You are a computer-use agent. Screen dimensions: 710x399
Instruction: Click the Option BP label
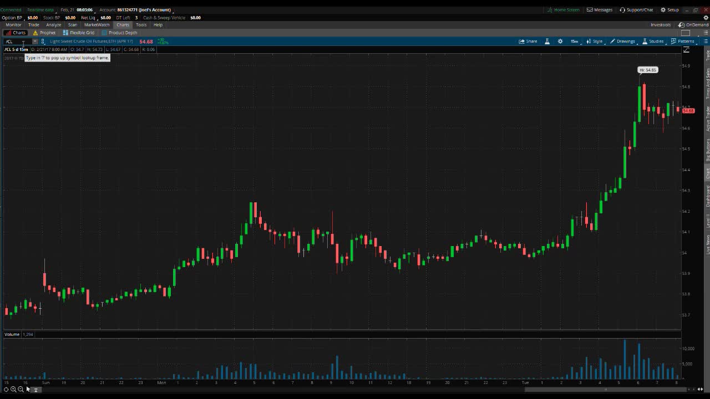tap(12, 18)
